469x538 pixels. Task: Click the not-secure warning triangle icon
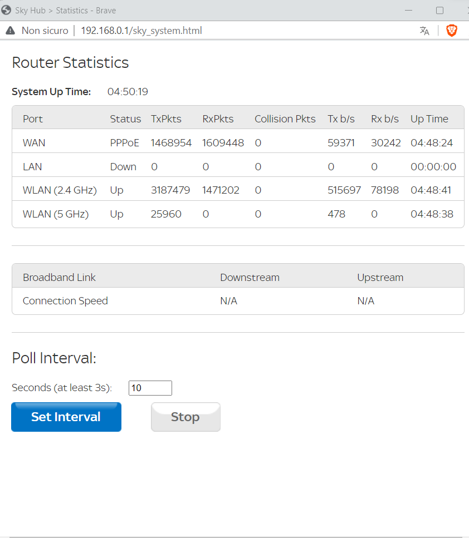(x=10, y=31)
